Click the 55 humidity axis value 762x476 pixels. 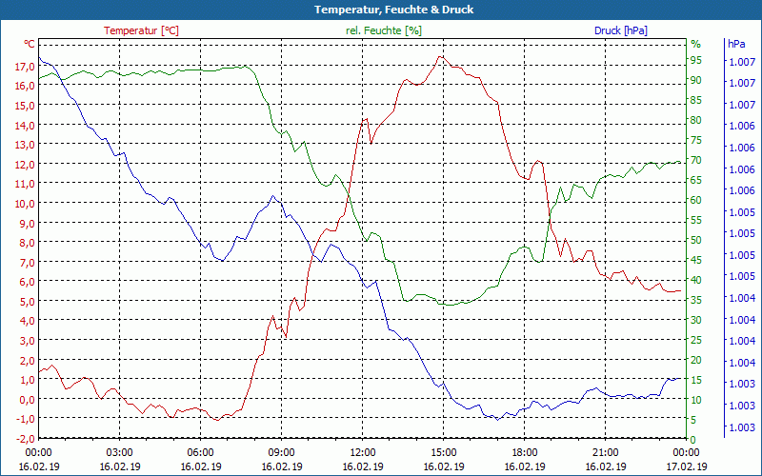click(x=696, y=220)
